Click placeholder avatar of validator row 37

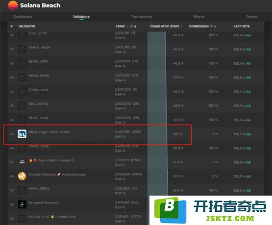22,50
